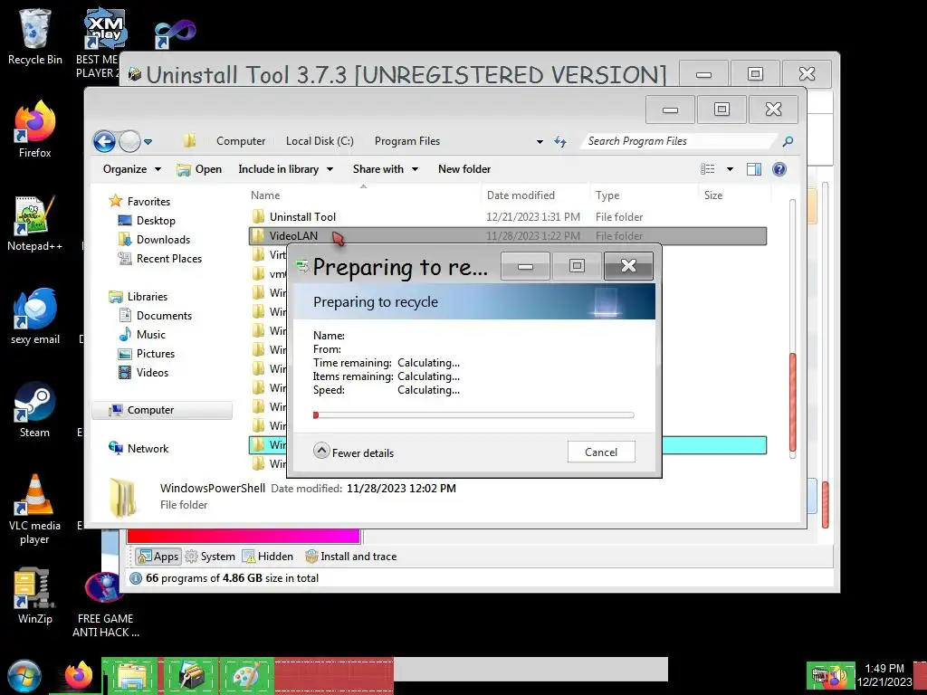
Task: Switch to the Uninstall Tool taskbar button
Action: [x=190, y=676]
